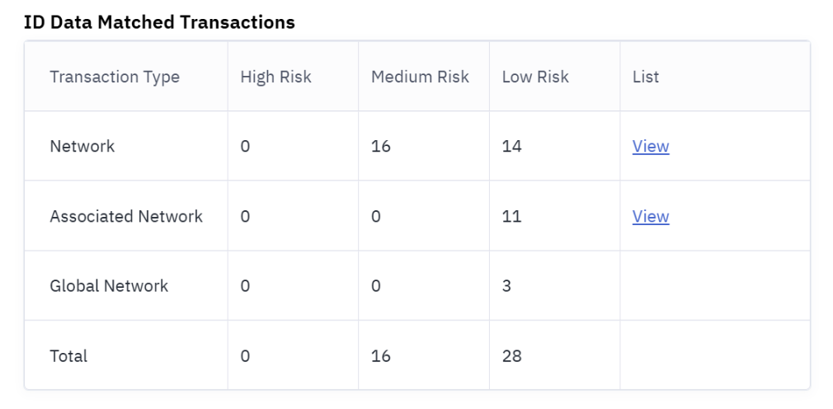Click Network's Medium Risk value 16

[381, 147]
